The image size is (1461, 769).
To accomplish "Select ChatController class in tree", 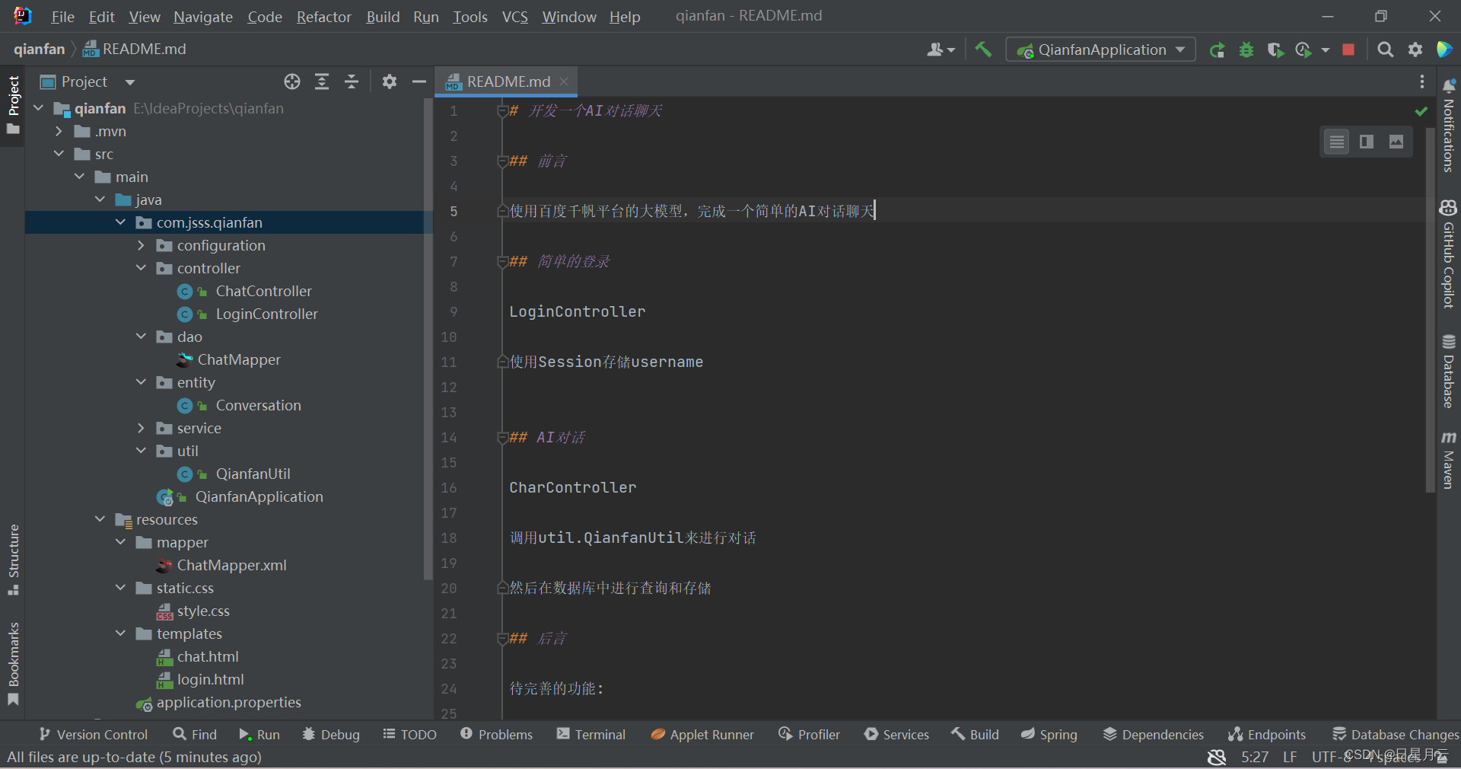I will pos(263,291).
